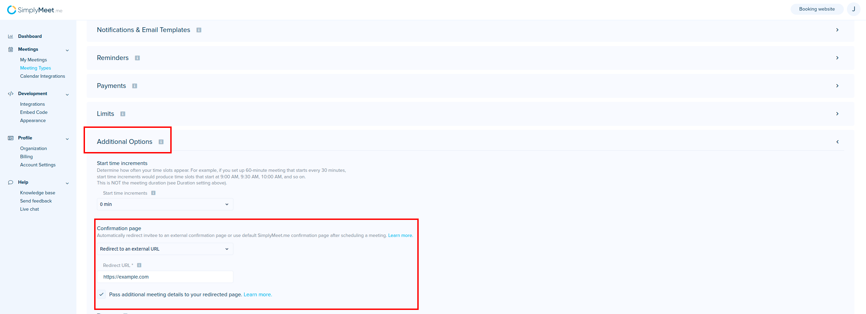Screen dimensions: 866x314
Task: Expand the Reminders section
Action: [x=837, y=58]
